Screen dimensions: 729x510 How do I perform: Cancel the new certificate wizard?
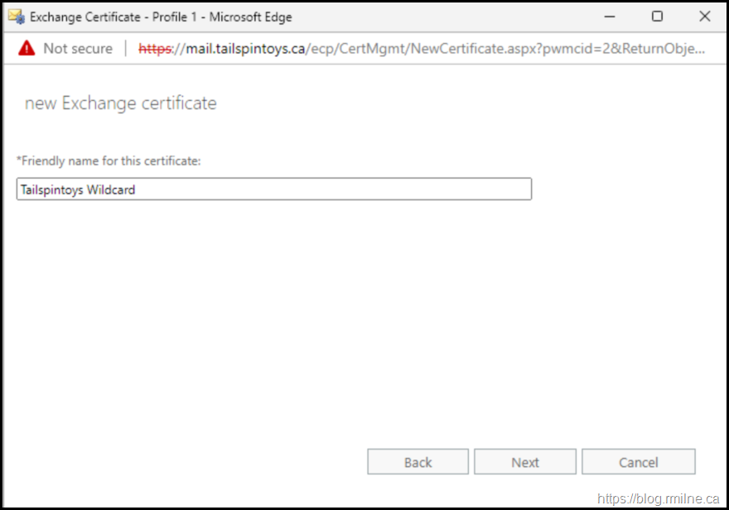(638, 462)
